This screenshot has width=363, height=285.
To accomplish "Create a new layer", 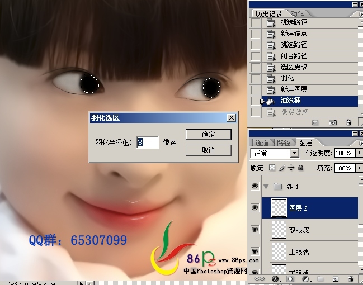I will click(336, 279).
